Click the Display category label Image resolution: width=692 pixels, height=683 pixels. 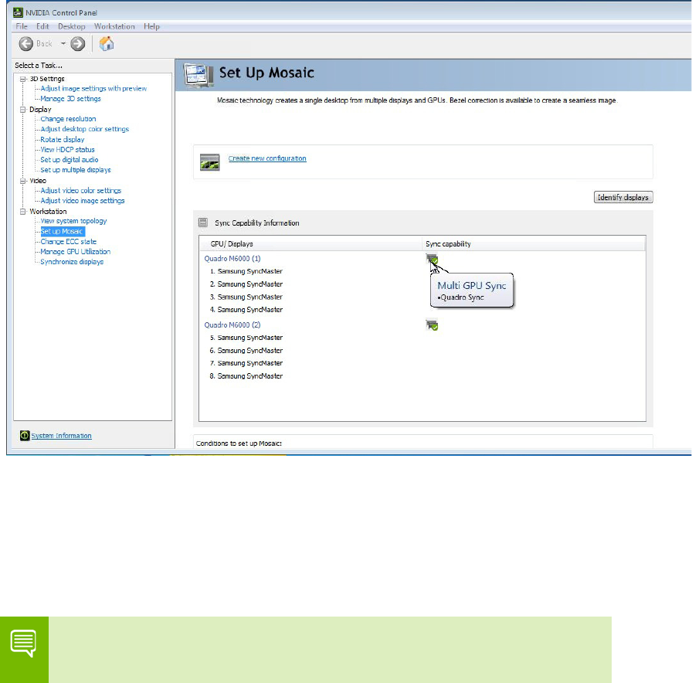click(x=40, y=110)
